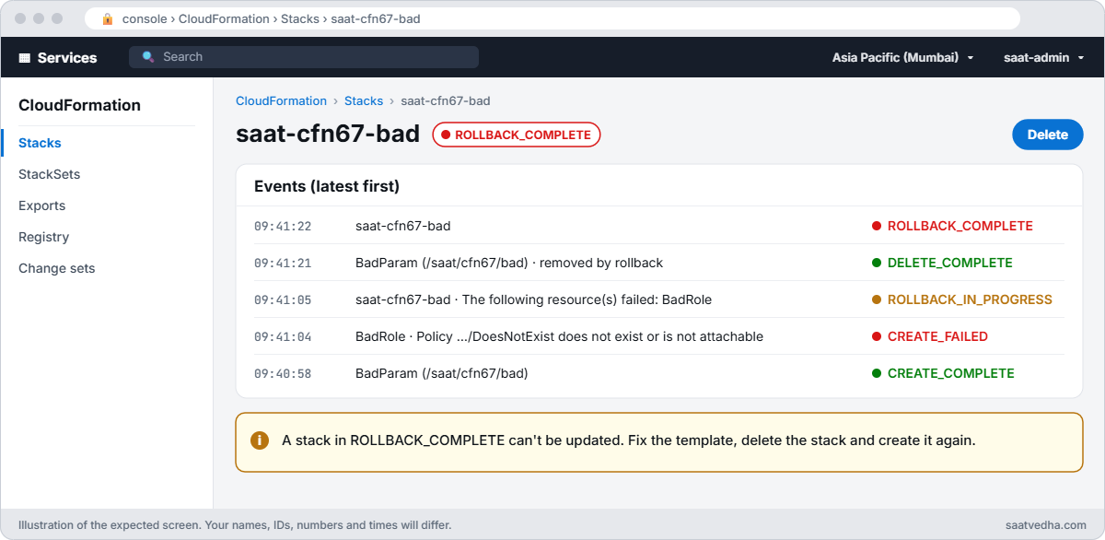Viewport: 1105px width, 540px height.
Task: Open the Asia Pacific (Mumbai) region dropdown
Action: click(902, 57)
